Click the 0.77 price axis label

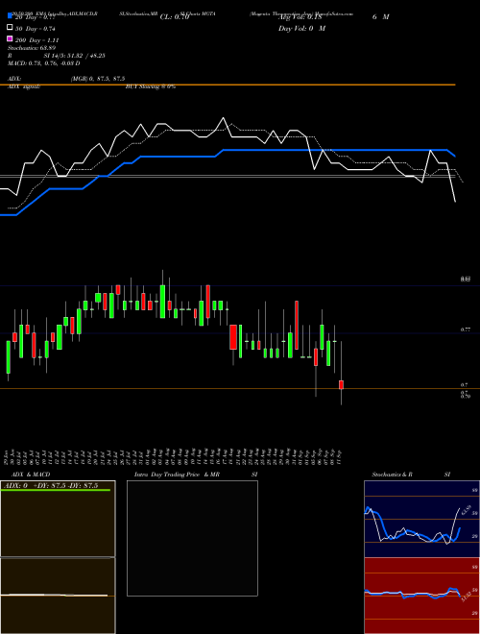(x=465, y=329)
